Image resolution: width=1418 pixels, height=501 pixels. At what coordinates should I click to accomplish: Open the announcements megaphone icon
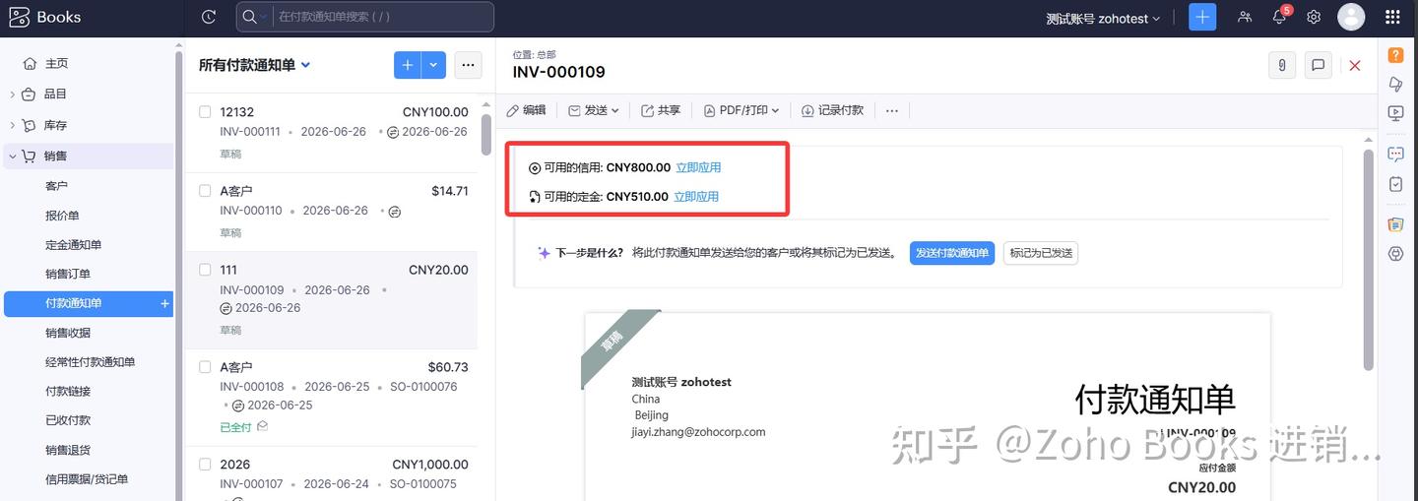coord(1395,85)
